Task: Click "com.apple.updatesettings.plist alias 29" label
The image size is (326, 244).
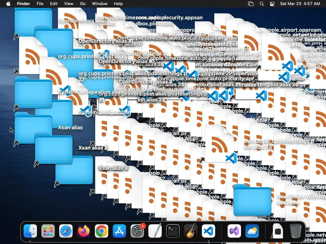Action: pyautogui.click(x=279, y=144)
